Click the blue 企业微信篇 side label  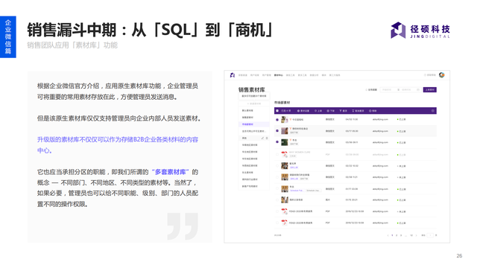click(x=8, y=36)
